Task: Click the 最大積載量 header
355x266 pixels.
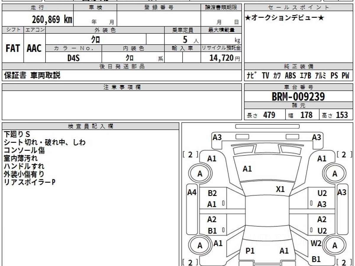Action: pos(222,30)
